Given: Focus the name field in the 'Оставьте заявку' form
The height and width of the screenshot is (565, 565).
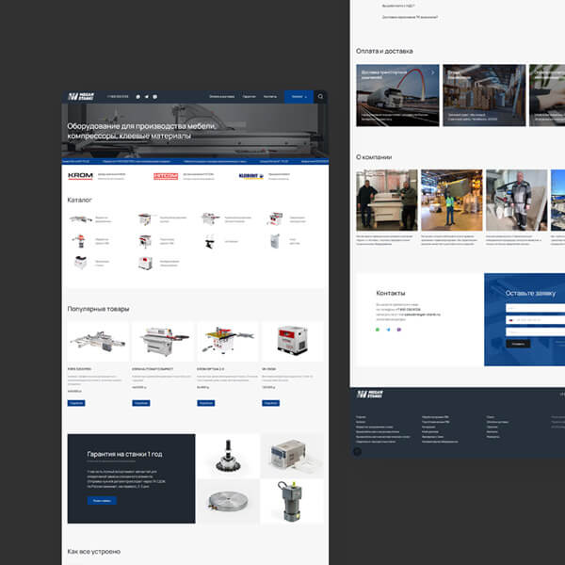Looking at the screenshot, I should pos(536,308).
